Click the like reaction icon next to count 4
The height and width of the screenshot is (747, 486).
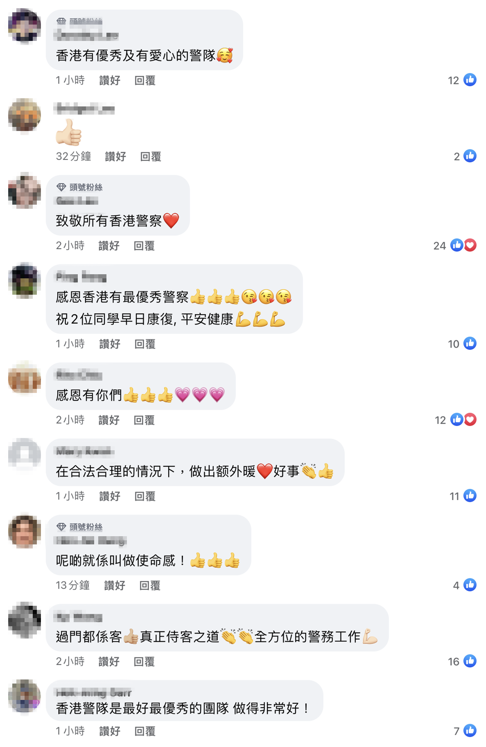click(x=470, y=585)
